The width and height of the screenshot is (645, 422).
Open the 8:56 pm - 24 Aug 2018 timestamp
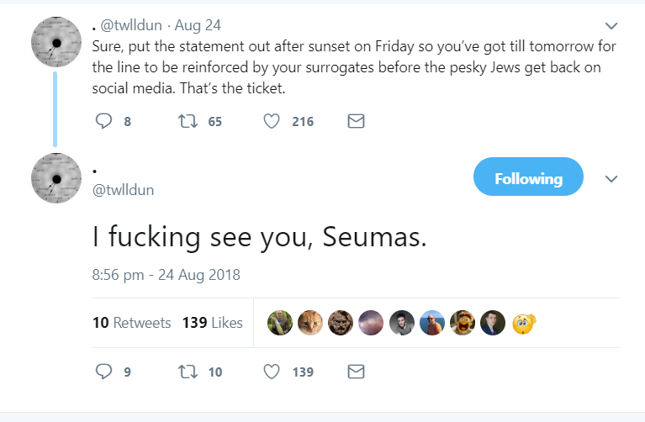(167, 274)
